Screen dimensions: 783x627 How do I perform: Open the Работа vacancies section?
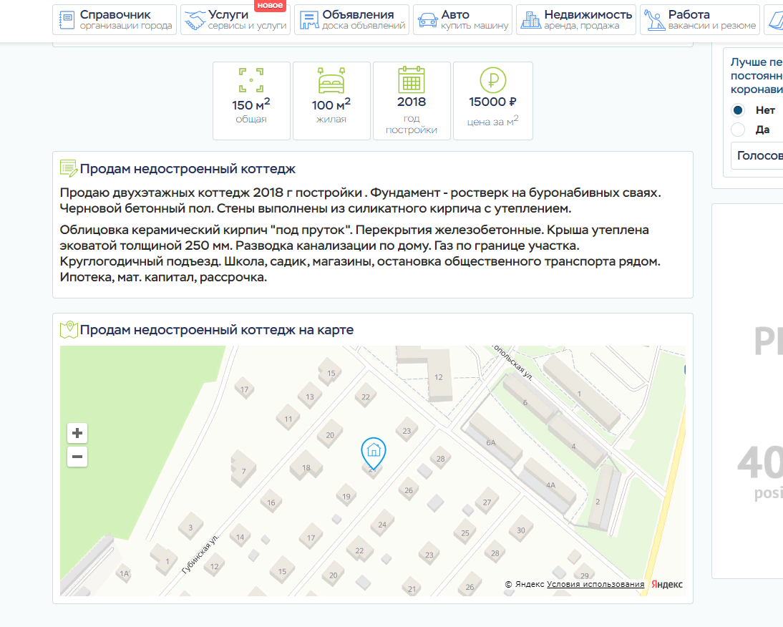click(x=699, y=20)
